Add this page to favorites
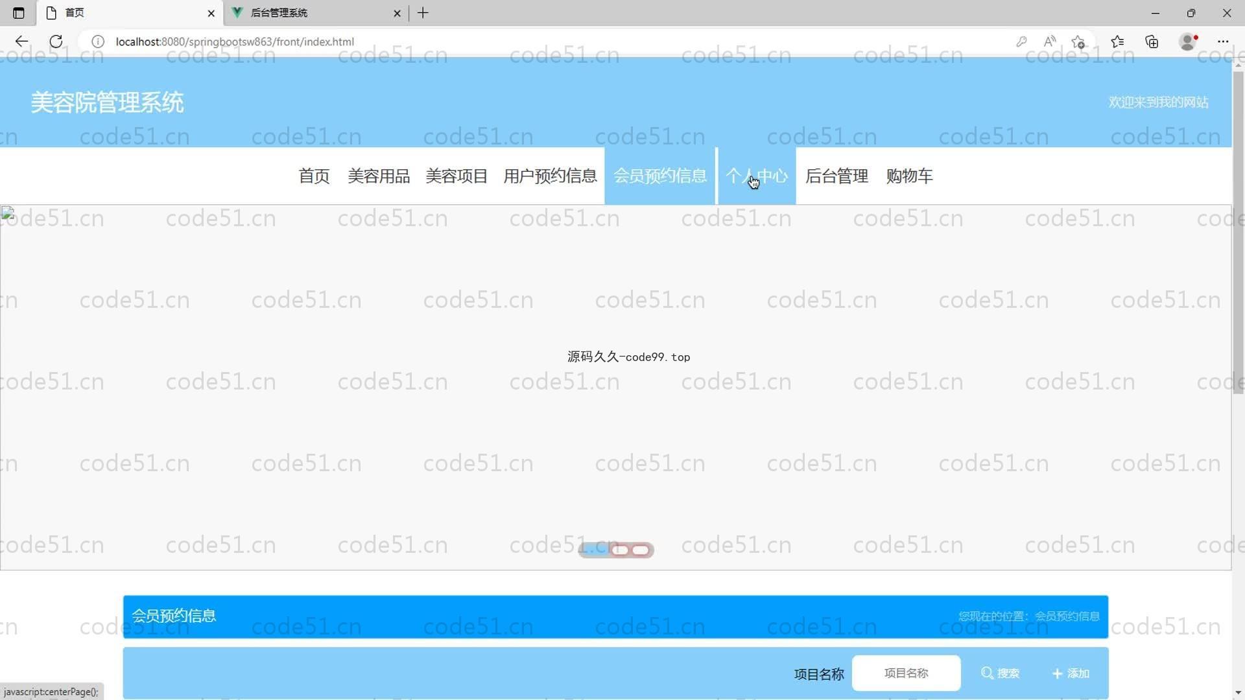 [1078, 41]
